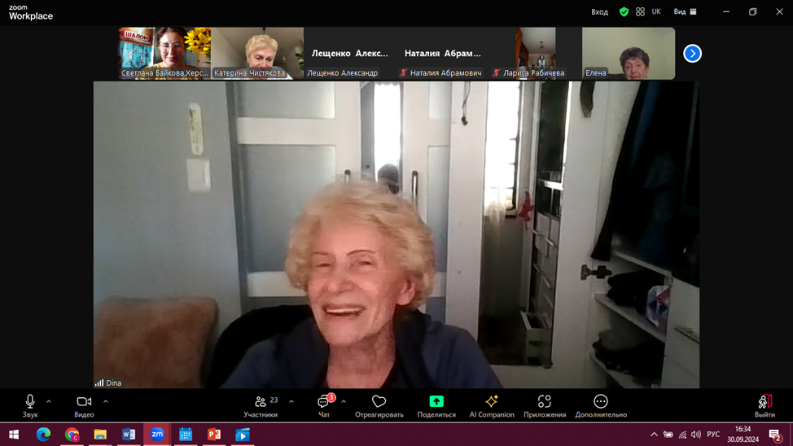Click the React heart icon
Image resolution: width=793 pixels, height=446 pixels.
(379, 402)
